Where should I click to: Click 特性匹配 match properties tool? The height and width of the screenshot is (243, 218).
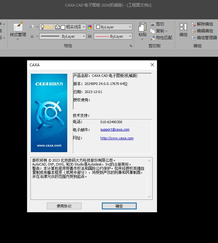click(161, 38)
